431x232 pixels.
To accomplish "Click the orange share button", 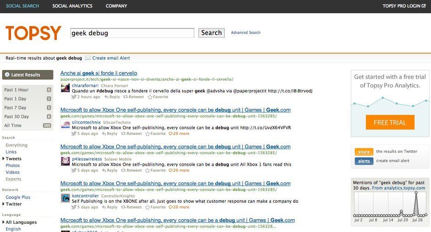I will pyautogui.click(x=364, y=151).
